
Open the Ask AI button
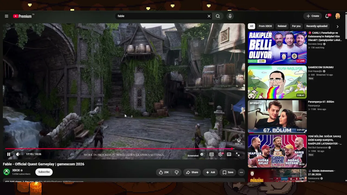(x=210, y=172)
